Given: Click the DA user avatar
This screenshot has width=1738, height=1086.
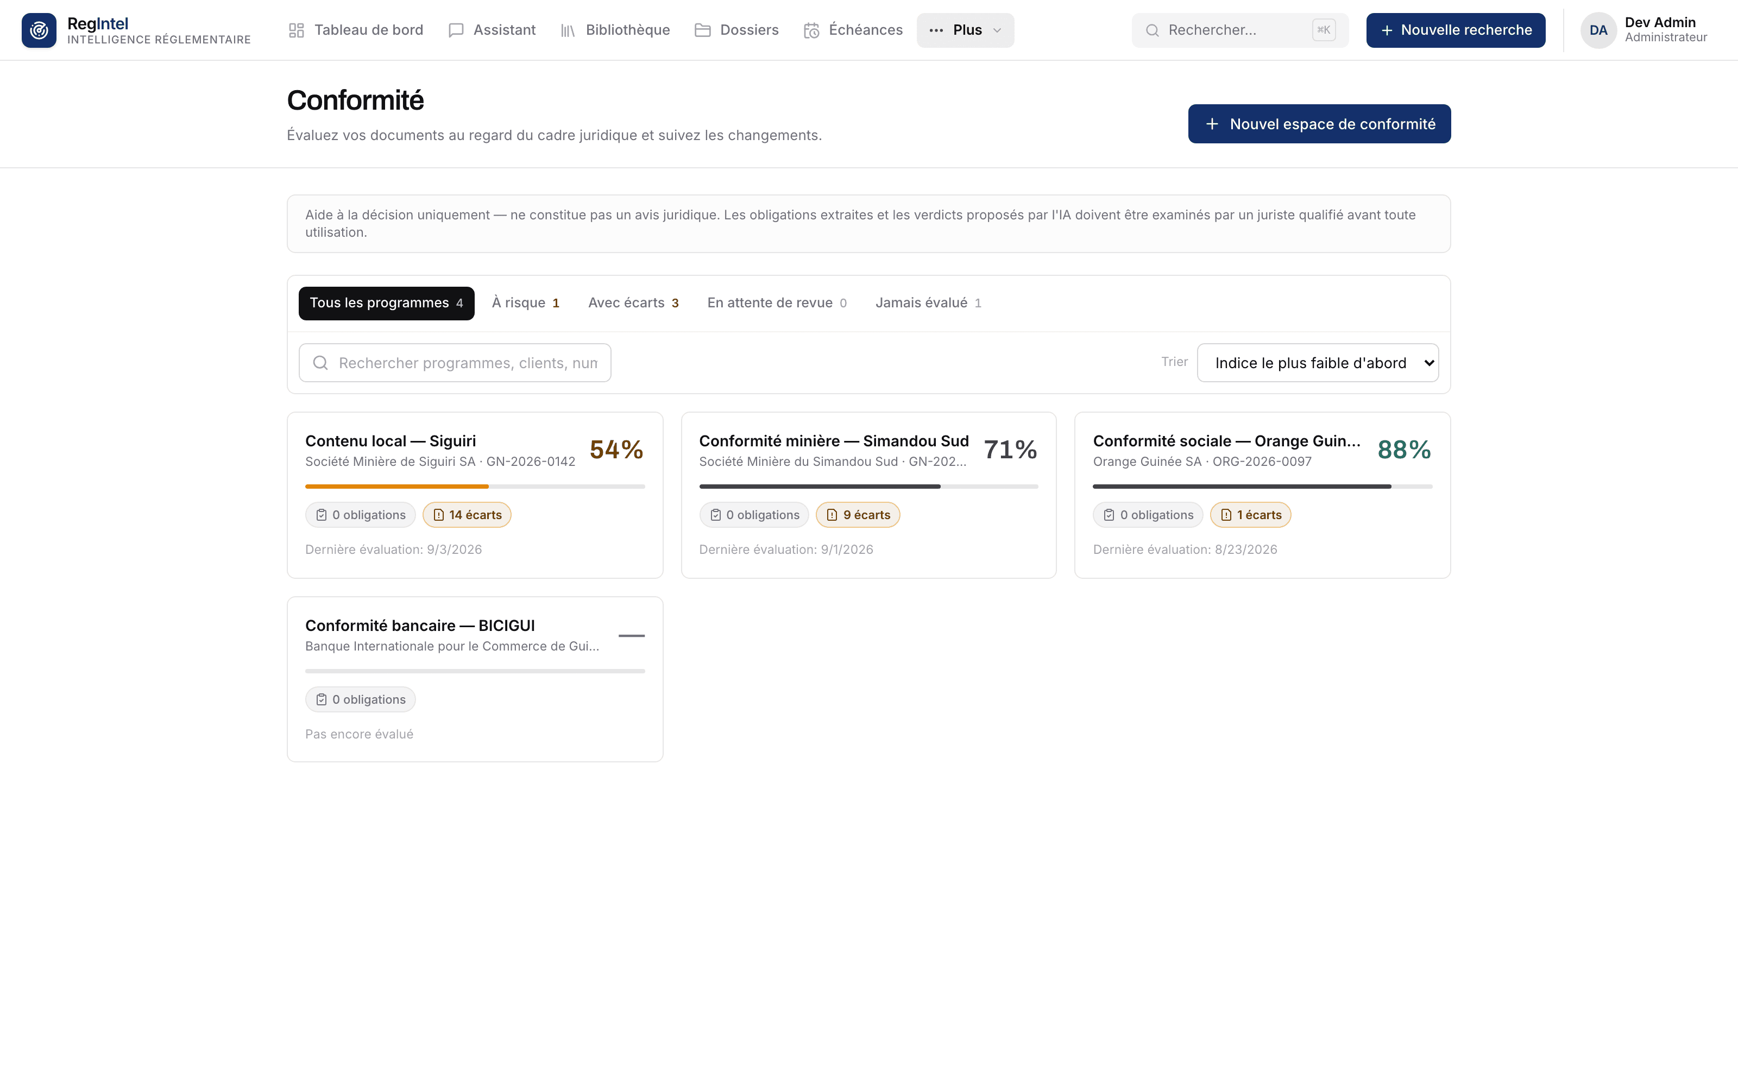Looking at the screenshot, I should click(1598, 30).
